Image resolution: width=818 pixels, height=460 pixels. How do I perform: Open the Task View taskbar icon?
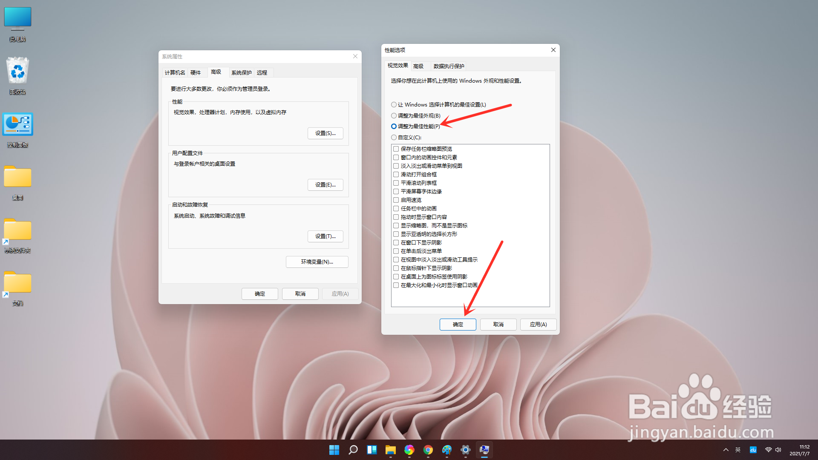[x=372, y=450]
